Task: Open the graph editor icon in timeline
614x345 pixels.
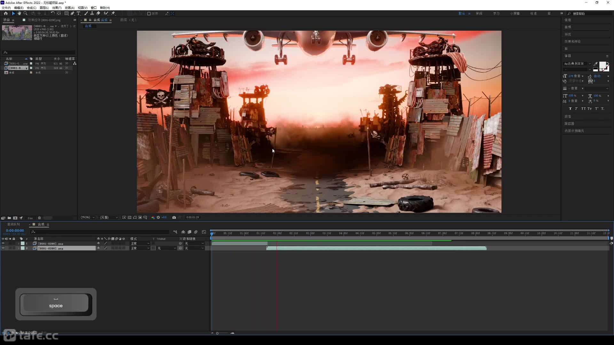Action: coord(204,232)
